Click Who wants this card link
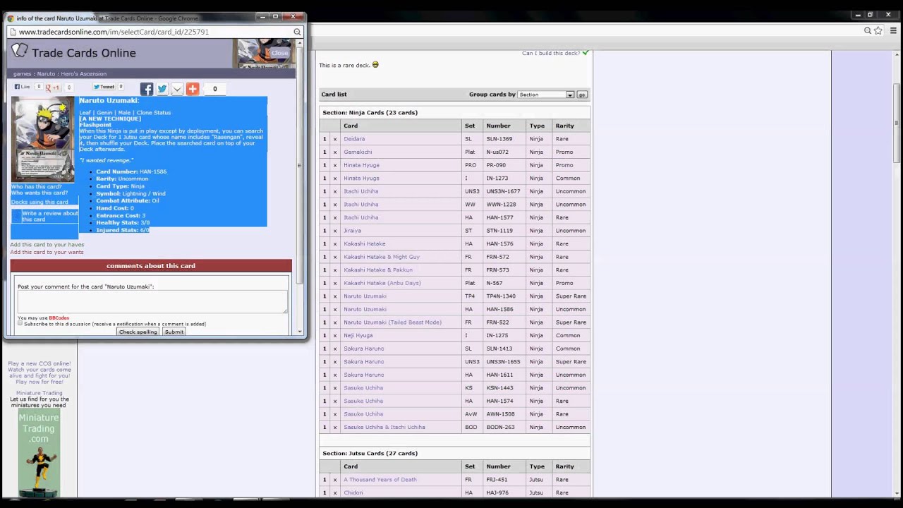903x508 pixels. (40, 193)
